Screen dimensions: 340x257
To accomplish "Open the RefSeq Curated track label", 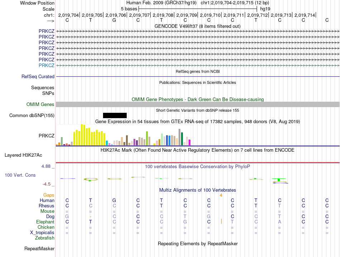I will [38, 77].
